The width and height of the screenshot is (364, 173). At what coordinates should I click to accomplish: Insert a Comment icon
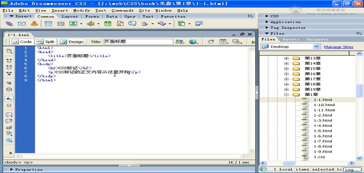[x=132, y=23]
